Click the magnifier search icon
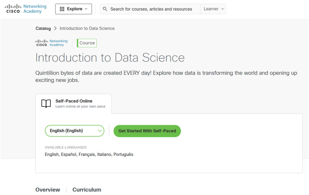 tap(105, 9)
